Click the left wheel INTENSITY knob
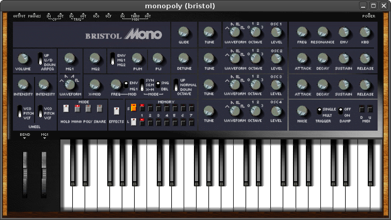Image resolution: width=391 pixels, height=220 pixels. pos(23,85)
